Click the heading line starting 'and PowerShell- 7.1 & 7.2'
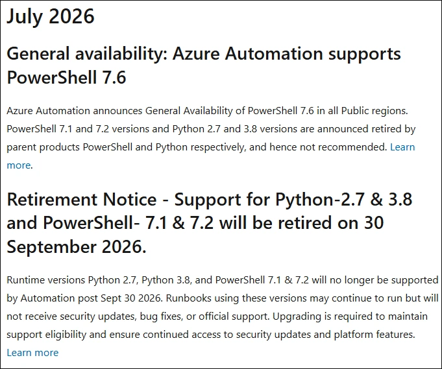442x369 pixels. tap(195, 223)
